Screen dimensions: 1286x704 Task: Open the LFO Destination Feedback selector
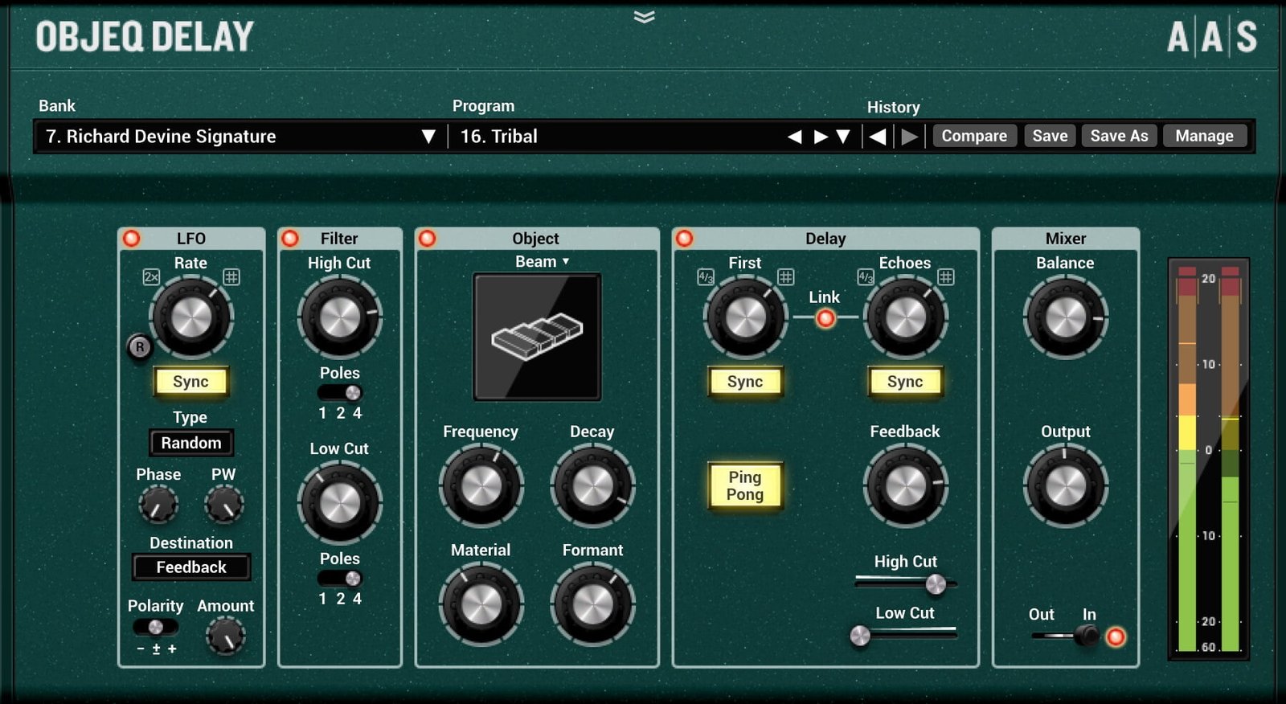pos(191,567)
